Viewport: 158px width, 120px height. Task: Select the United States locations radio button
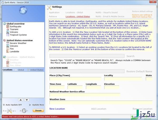[28, 70]
